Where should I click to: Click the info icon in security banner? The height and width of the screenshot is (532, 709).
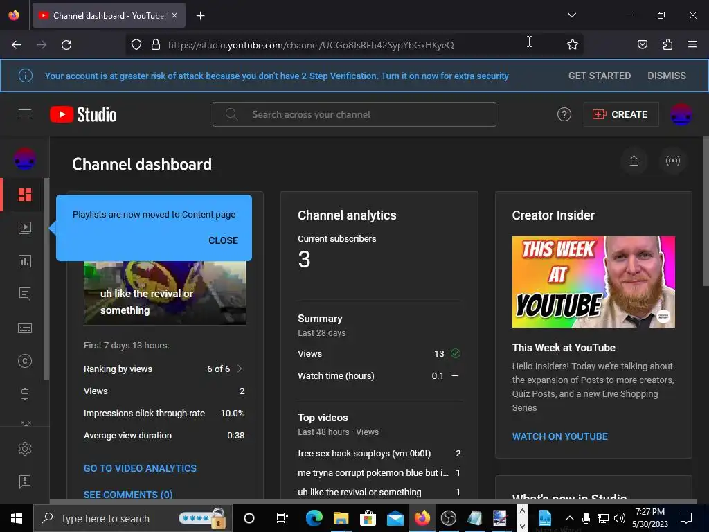point(26,76)
